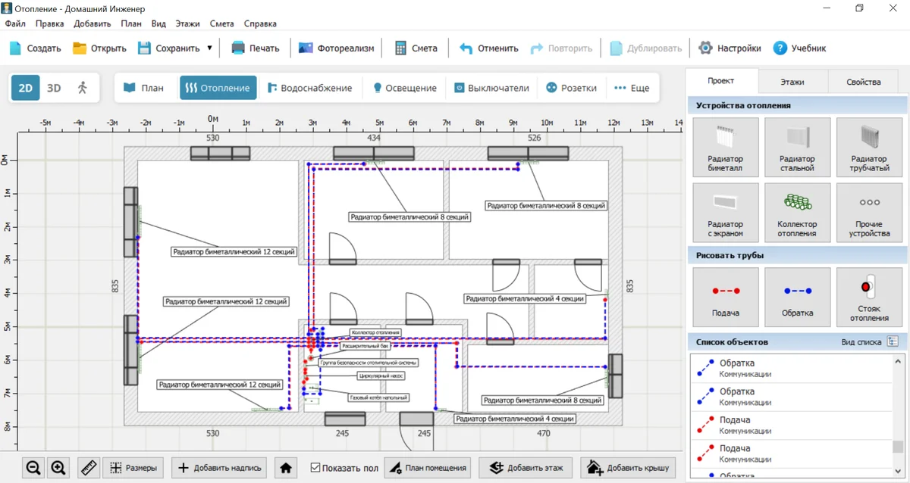This screenshot has width=910, height=483.
Task: Pick the heating collector device
Action: coord(797,213)
